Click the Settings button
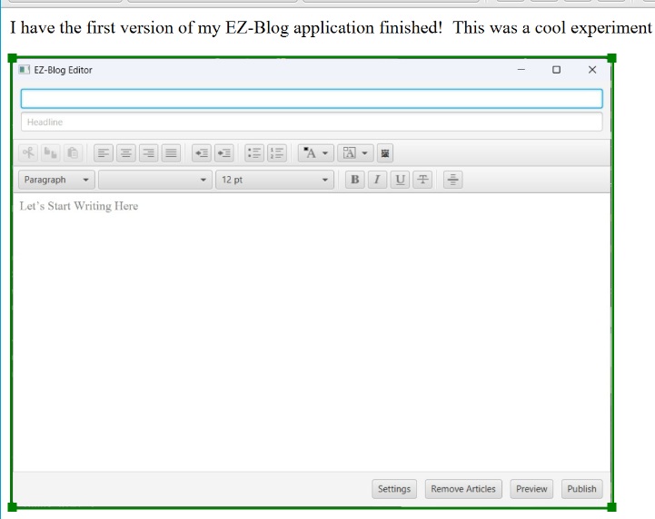655x519 pixels. point(394,489)
